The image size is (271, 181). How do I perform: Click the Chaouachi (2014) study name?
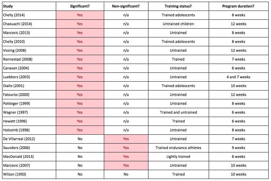[x=17, y=24]
